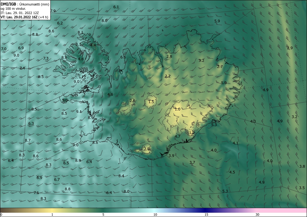307x217 pixels.
Task: Select the '8.7' value on the map
Action: (28, 140)
